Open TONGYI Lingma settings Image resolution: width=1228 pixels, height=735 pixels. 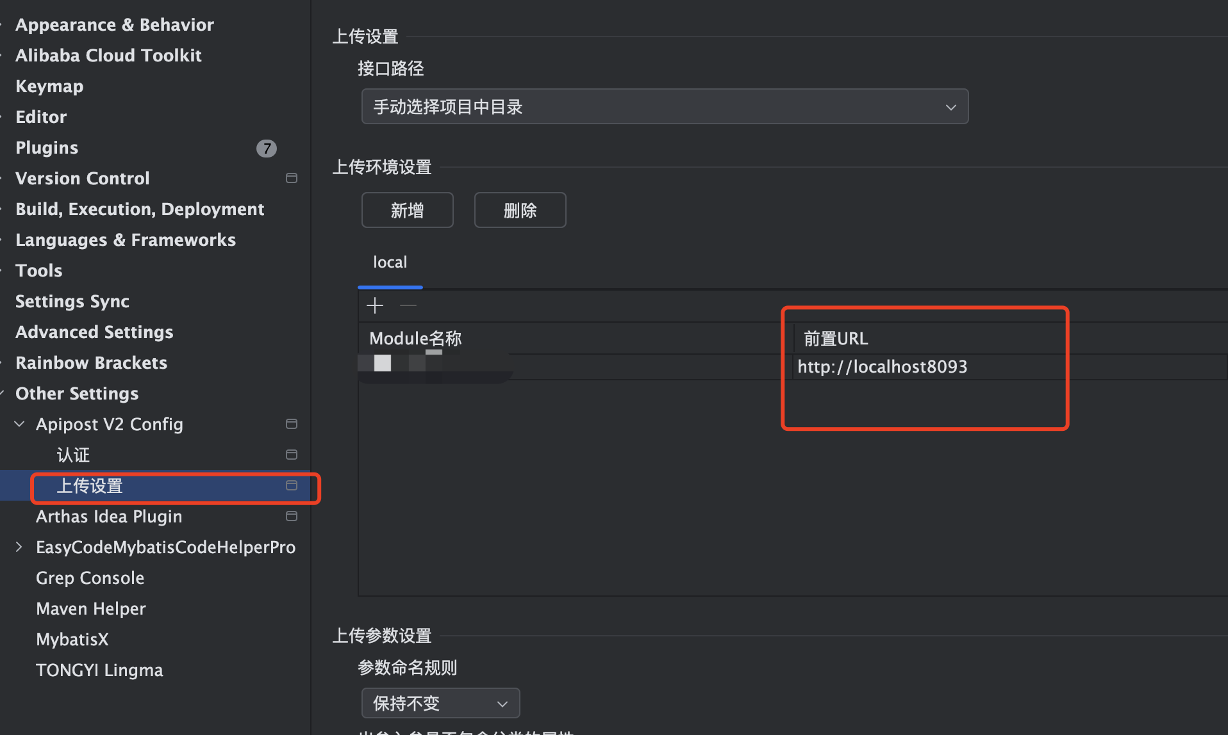[x=99, y=670]
